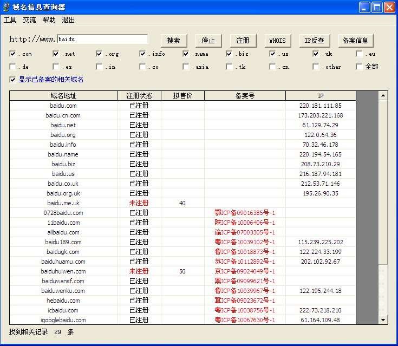Enable the .other checkbox
This screenshot has height=346, width=398.
pos(316,67)
